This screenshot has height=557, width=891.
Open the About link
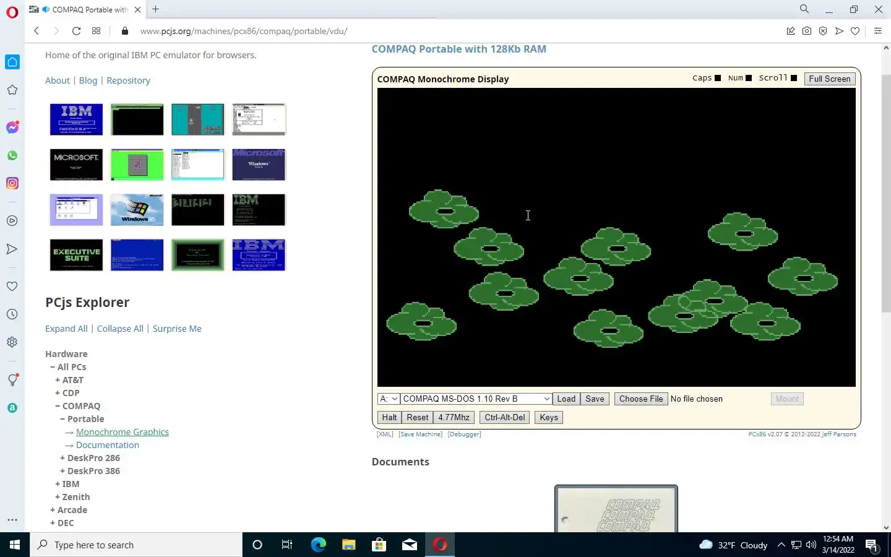pyautogui.click(x=58, y=80)
